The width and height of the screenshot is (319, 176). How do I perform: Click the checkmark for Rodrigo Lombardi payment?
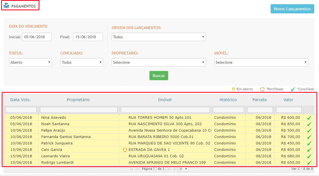click(309, 163)
